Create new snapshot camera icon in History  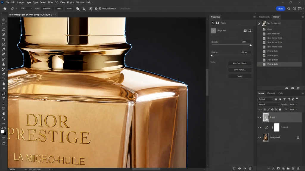(292, 88)
